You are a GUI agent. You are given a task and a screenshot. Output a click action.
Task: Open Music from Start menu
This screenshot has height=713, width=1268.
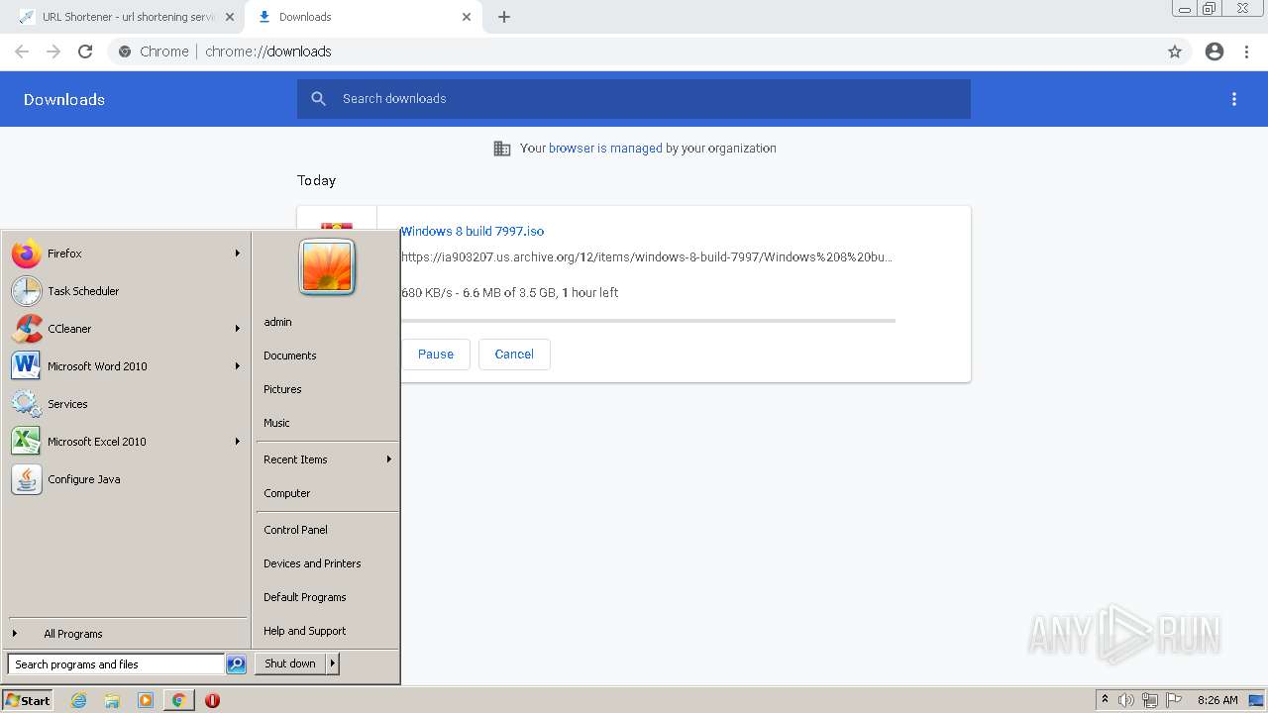276,423
